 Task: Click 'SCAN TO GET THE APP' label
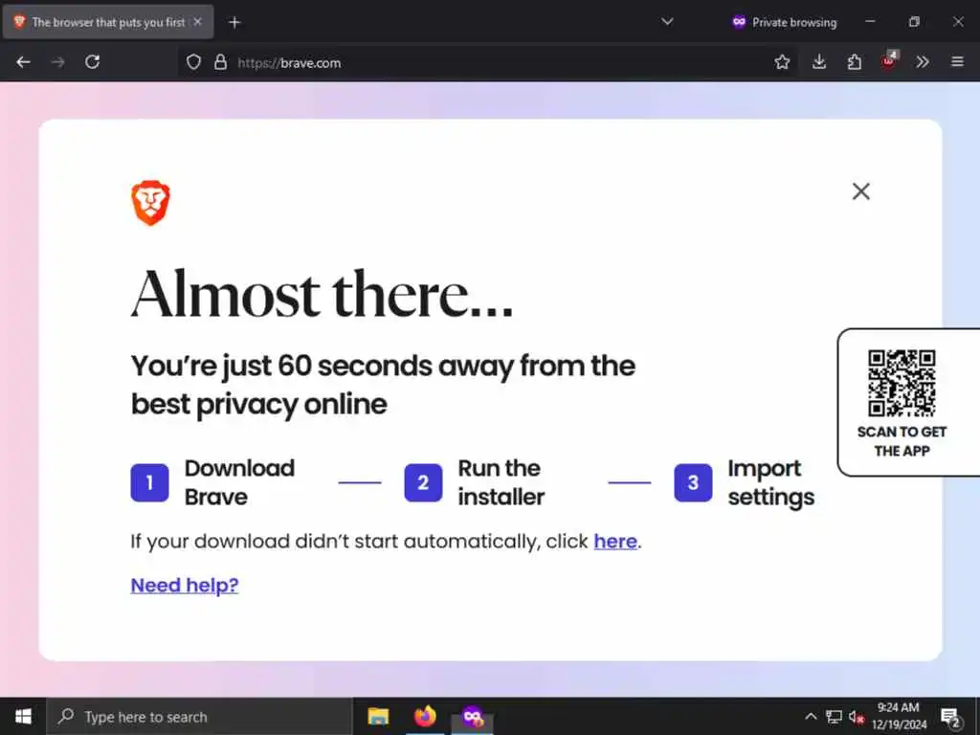[902, 441]
